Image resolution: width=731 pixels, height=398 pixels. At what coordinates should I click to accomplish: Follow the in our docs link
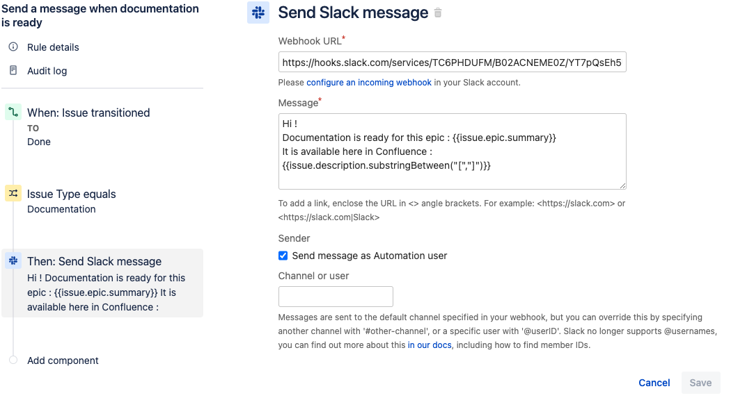point(430,345)
